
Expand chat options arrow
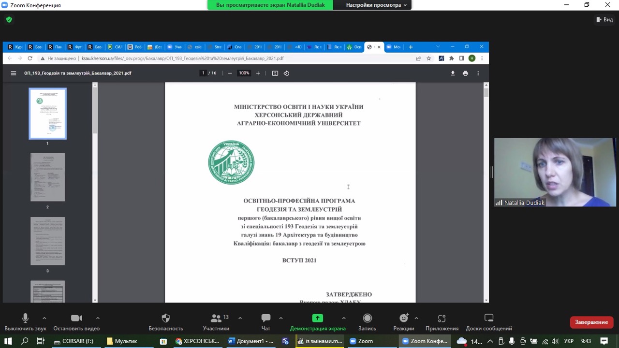(x=281, y=318)
